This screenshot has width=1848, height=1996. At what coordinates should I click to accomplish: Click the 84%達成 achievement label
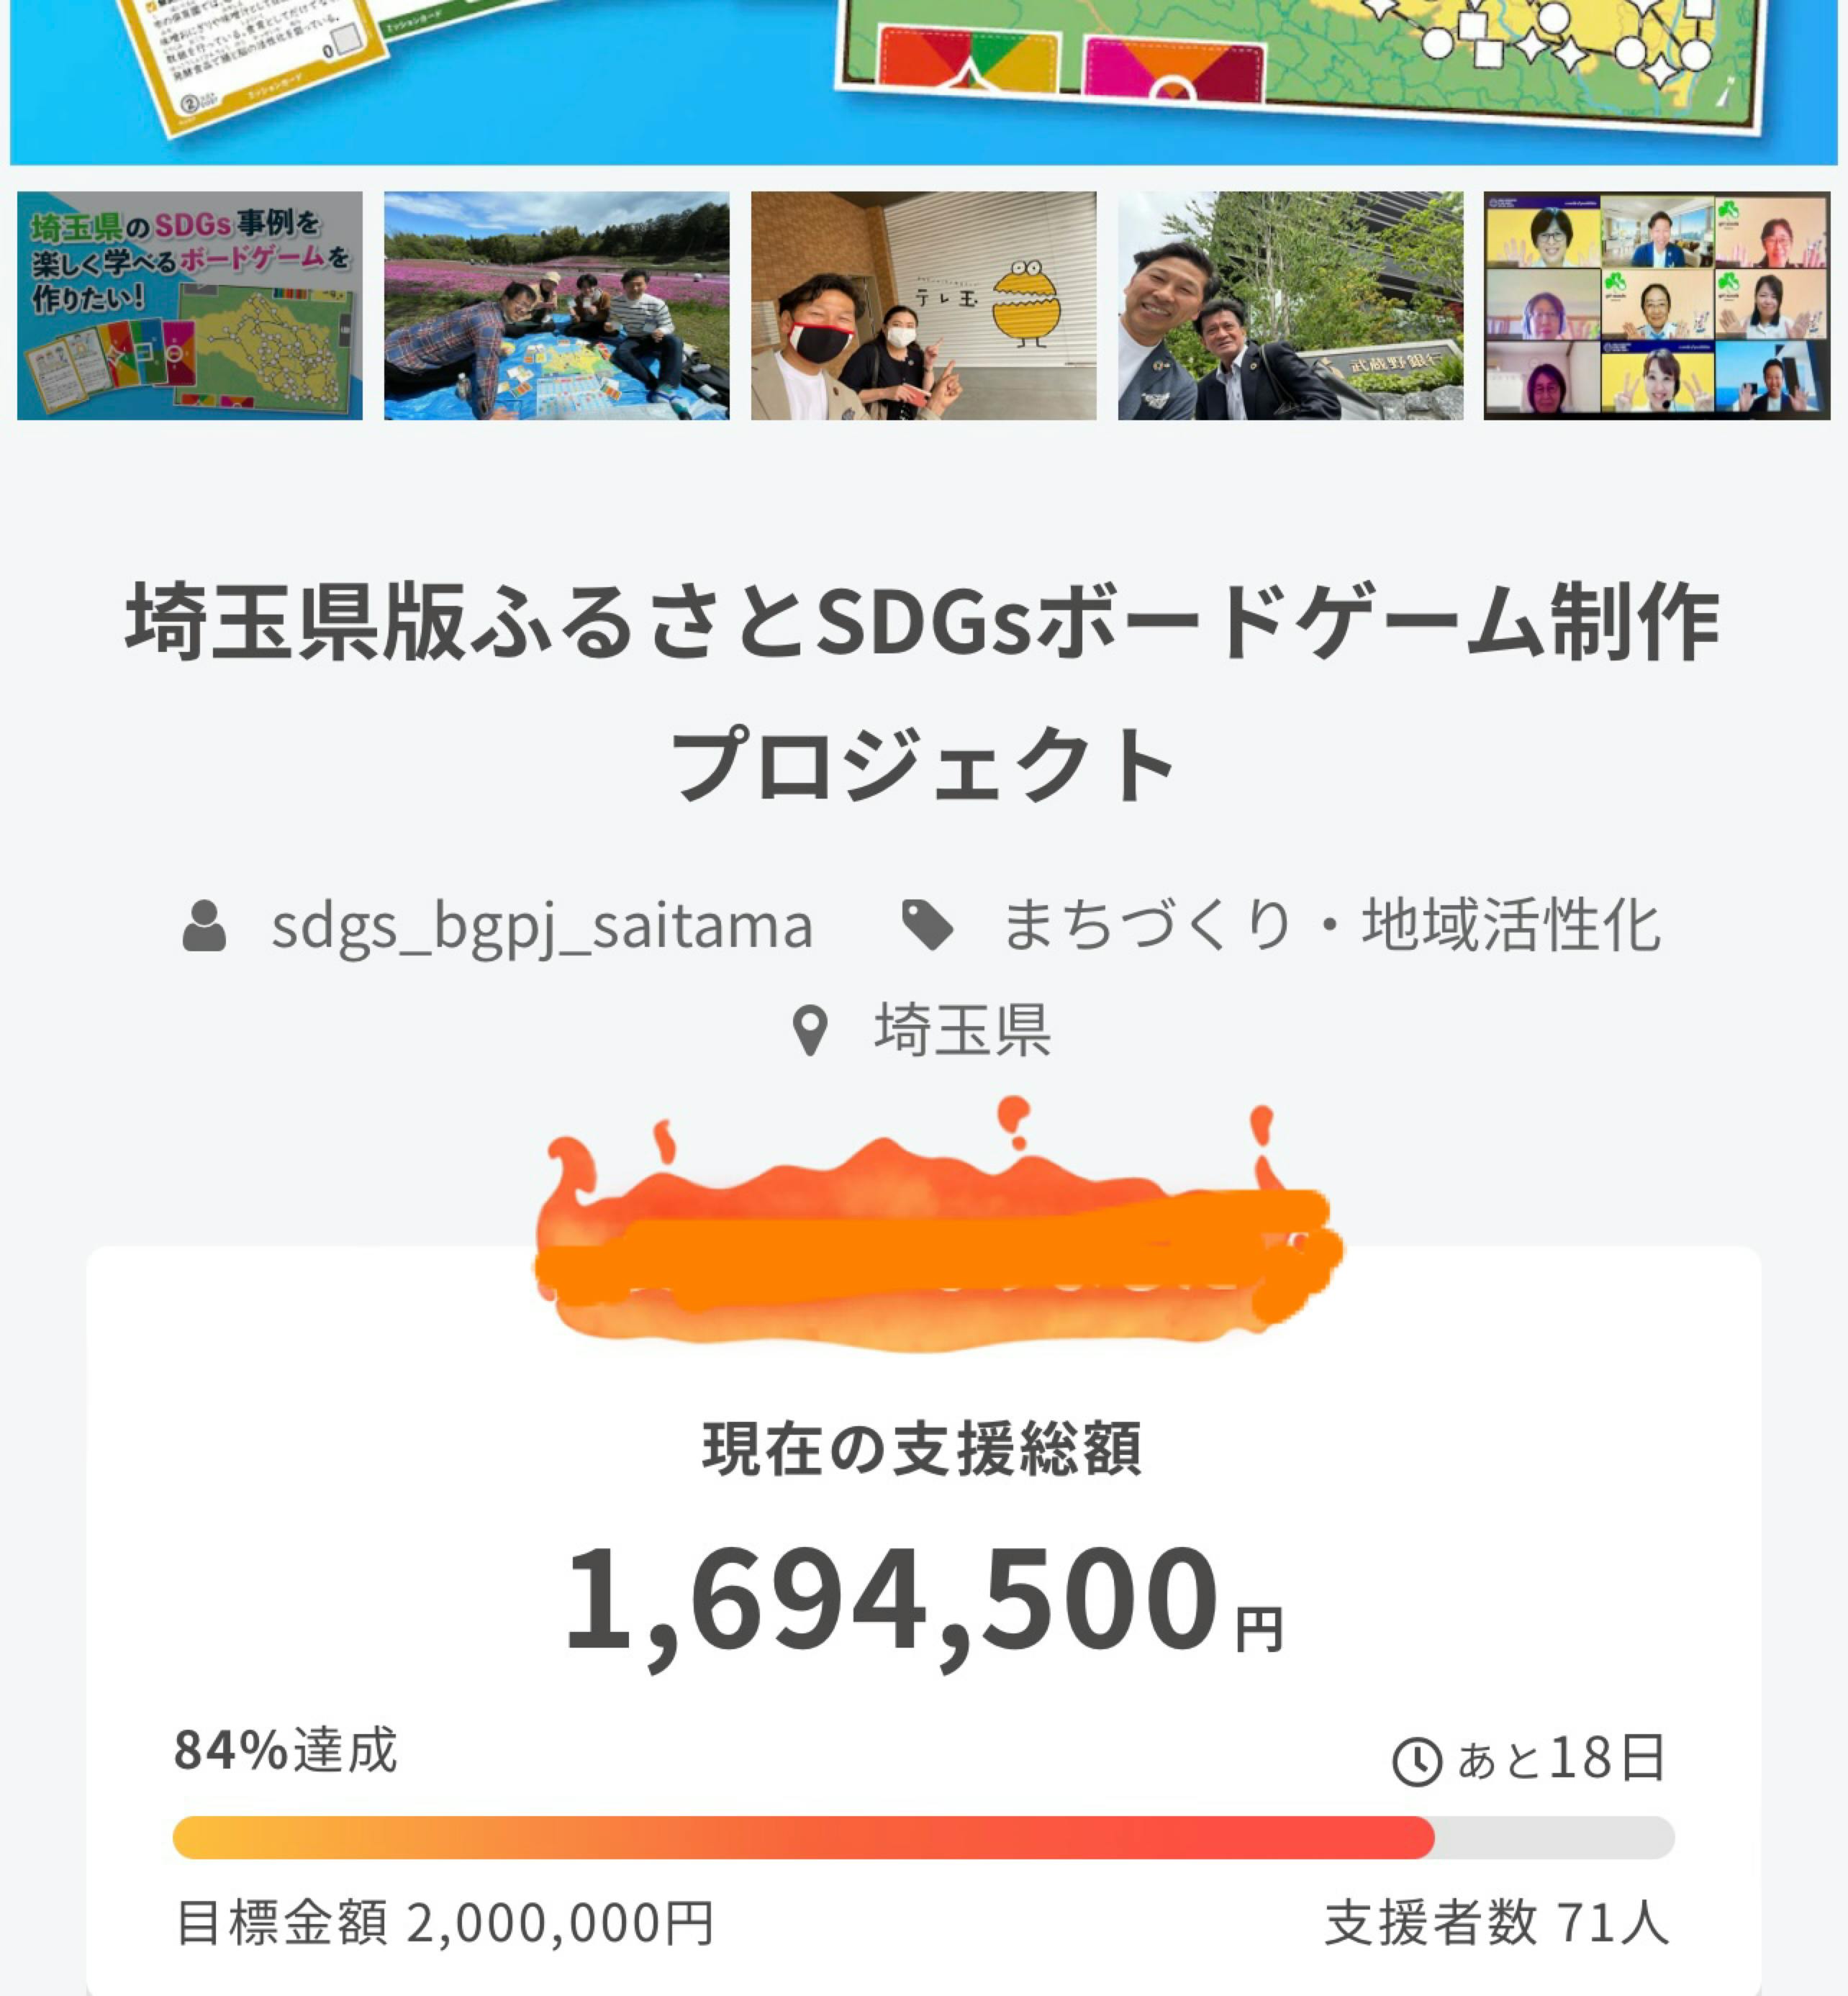286,1750
